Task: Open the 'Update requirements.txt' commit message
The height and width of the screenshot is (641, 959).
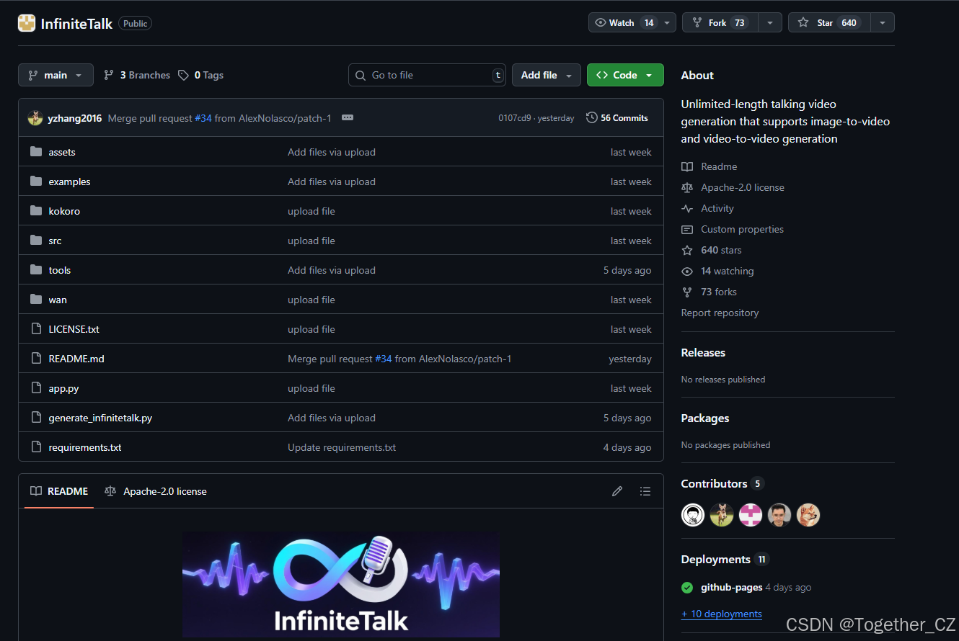Action: pos(342,447)
